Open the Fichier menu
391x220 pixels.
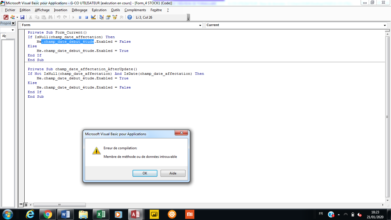click(10, 10)
